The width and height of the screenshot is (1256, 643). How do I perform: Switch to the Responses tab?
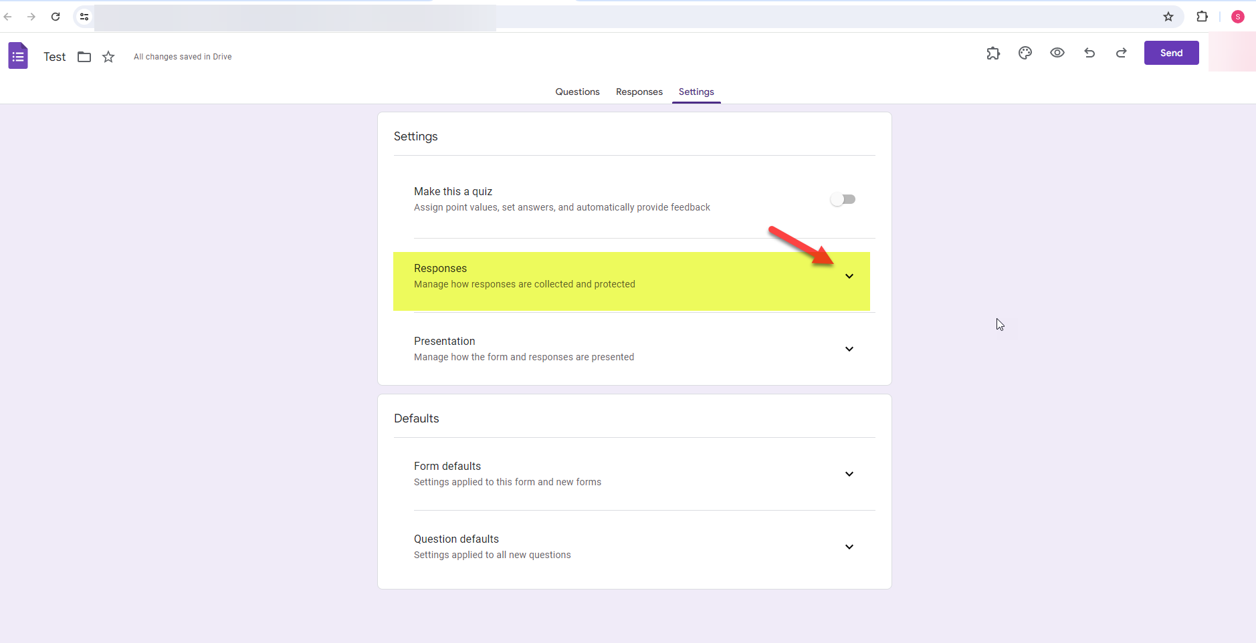pos(639,92)
